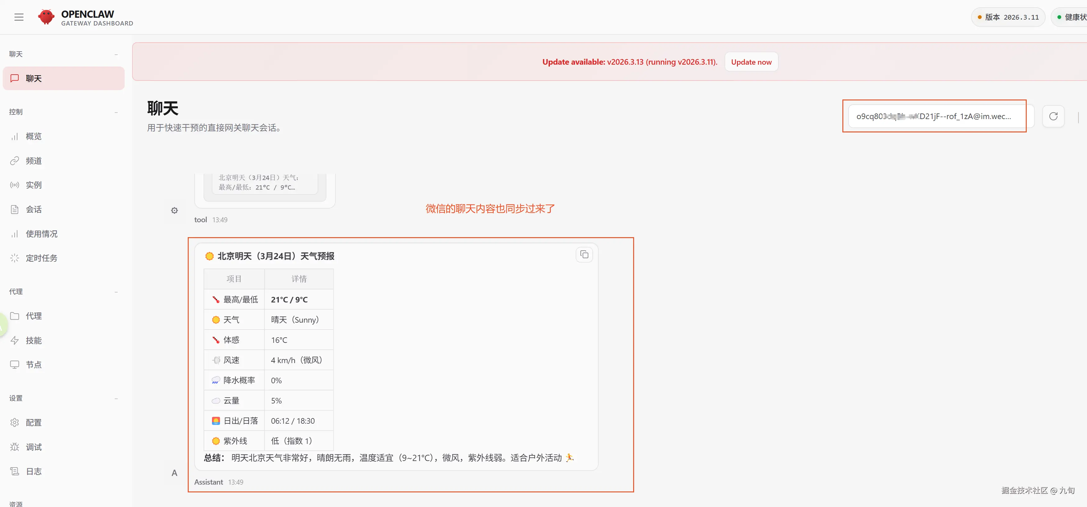
Task: Click the OpenClaw red logo
Action: point(46,17)
